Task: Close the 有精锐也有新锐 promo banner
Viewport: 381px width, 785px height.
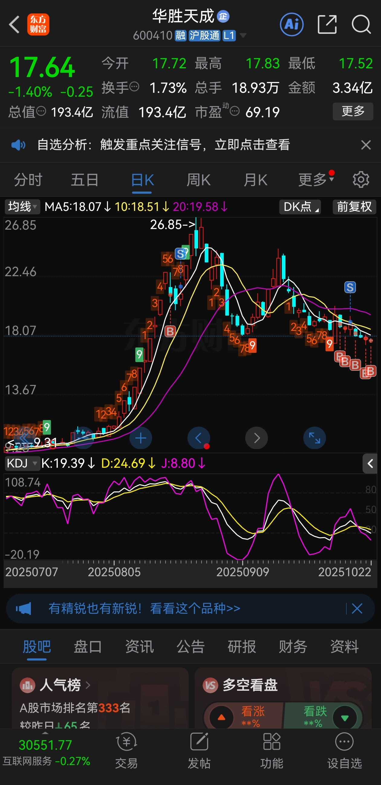Action: pos(357,609)
